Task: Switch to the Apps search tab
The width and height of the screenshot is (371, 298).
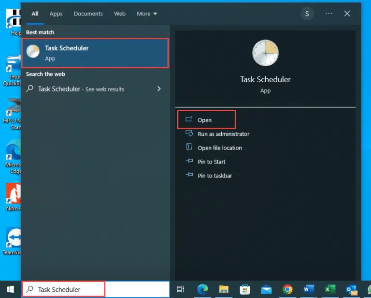Action: click(56, 14)
